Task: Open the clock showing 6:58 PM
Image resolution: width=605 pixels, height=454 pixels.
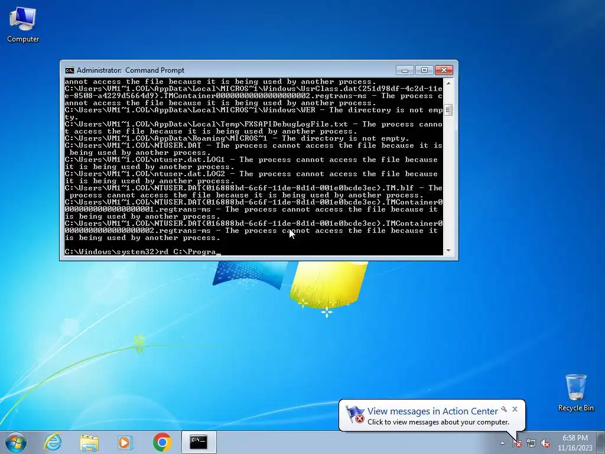Action: pos(575,443)
